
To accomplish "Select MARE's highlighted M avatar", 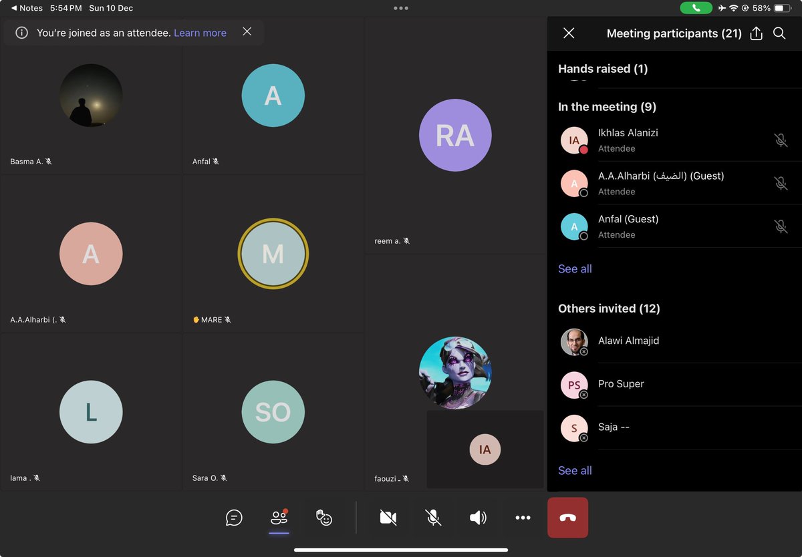I will [273, 254].
